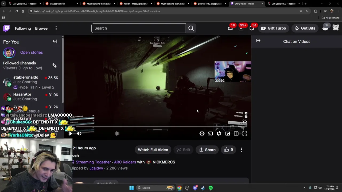
Task: Open tab search dropdown
Action: coord(4,4)
